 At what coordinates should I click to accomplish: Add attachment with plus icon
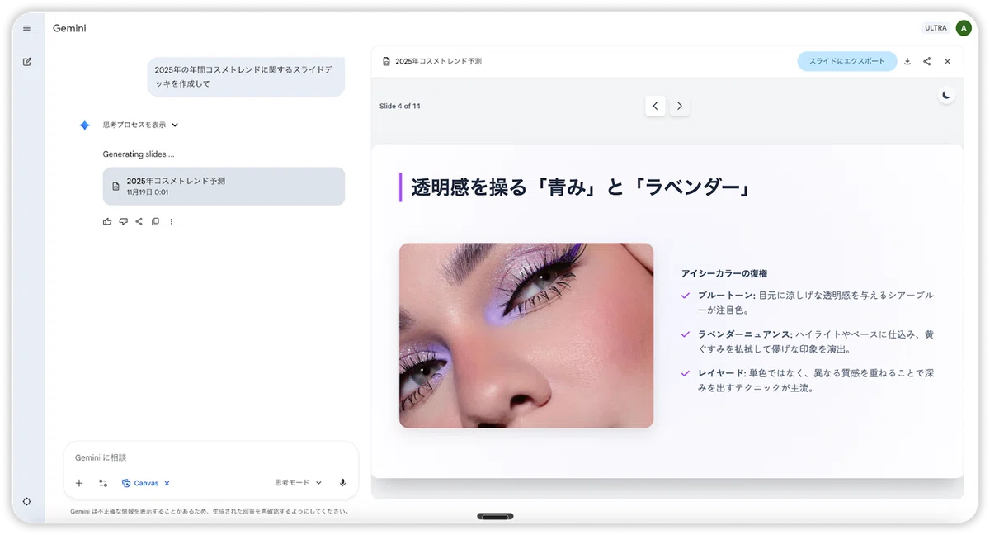[x=79, y=483]
